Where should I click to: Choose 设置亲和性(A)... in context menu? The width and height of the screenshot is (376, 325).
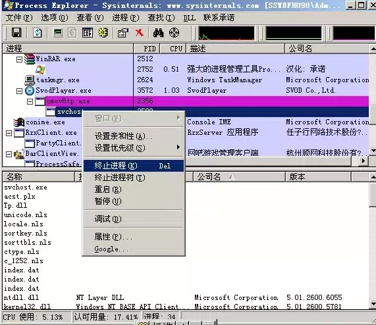click(x=134, y=136)
